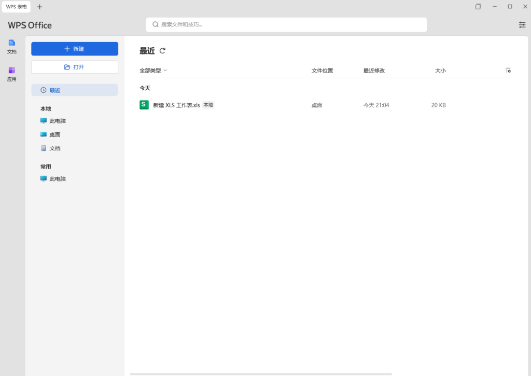Select 最近 in the navigation panel
531x376 pixels.
coord(75,90)
